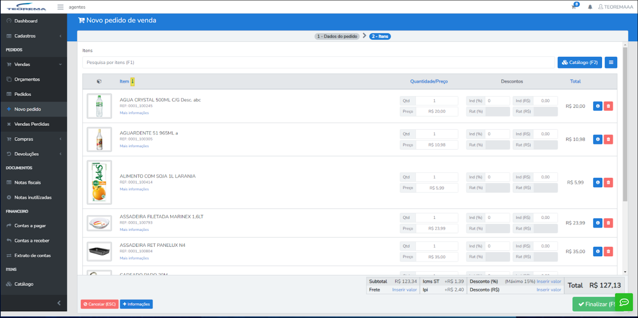This screenshot has width=638, height=318.
Task: Open the list options button beside Catálogo
Action: [x=611, y=62]
